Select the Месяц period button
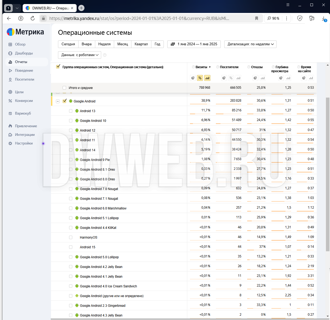This screenshot has height=320, width=330. tap(123, 44)
